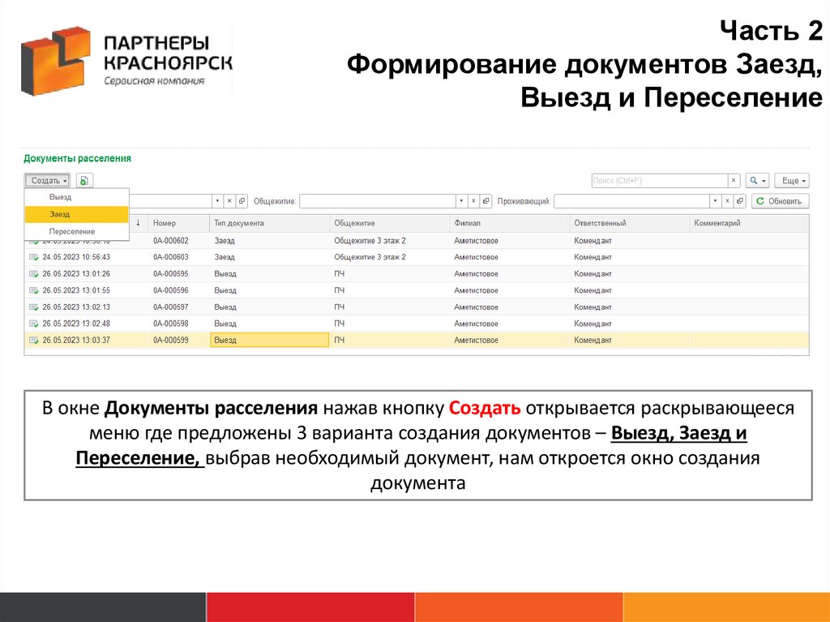Open the selection form icon left of Общежитие label
The width and height of the screenshot is (830, 622).
point(242,201)
